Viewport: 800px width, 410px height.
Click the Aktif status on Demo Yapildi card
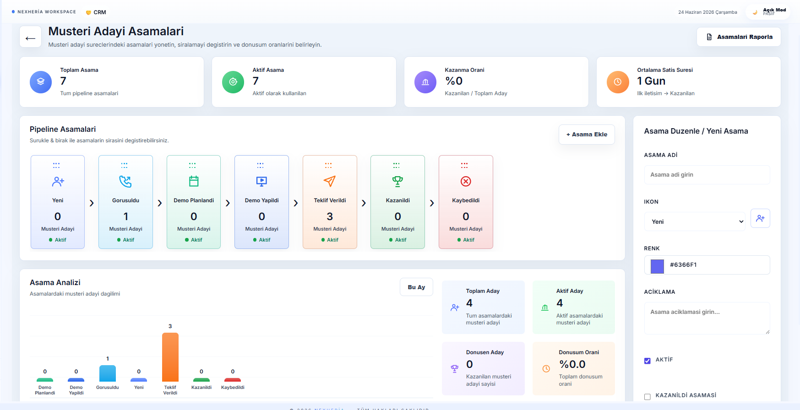[261, 240]
